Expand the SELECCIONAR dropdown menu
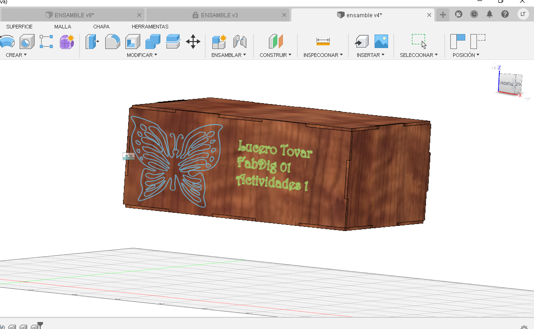The image size is (534, 329). coord(419,55)
